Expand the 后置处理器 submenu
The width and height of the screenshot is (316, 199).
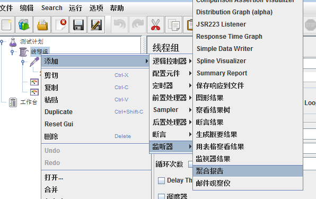click(x=171, y=122)
